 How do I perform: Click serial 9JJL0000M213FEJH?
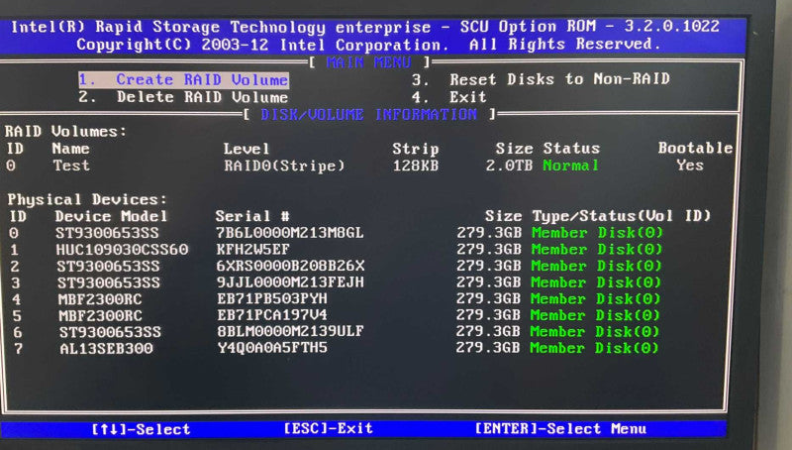(290, 282)
